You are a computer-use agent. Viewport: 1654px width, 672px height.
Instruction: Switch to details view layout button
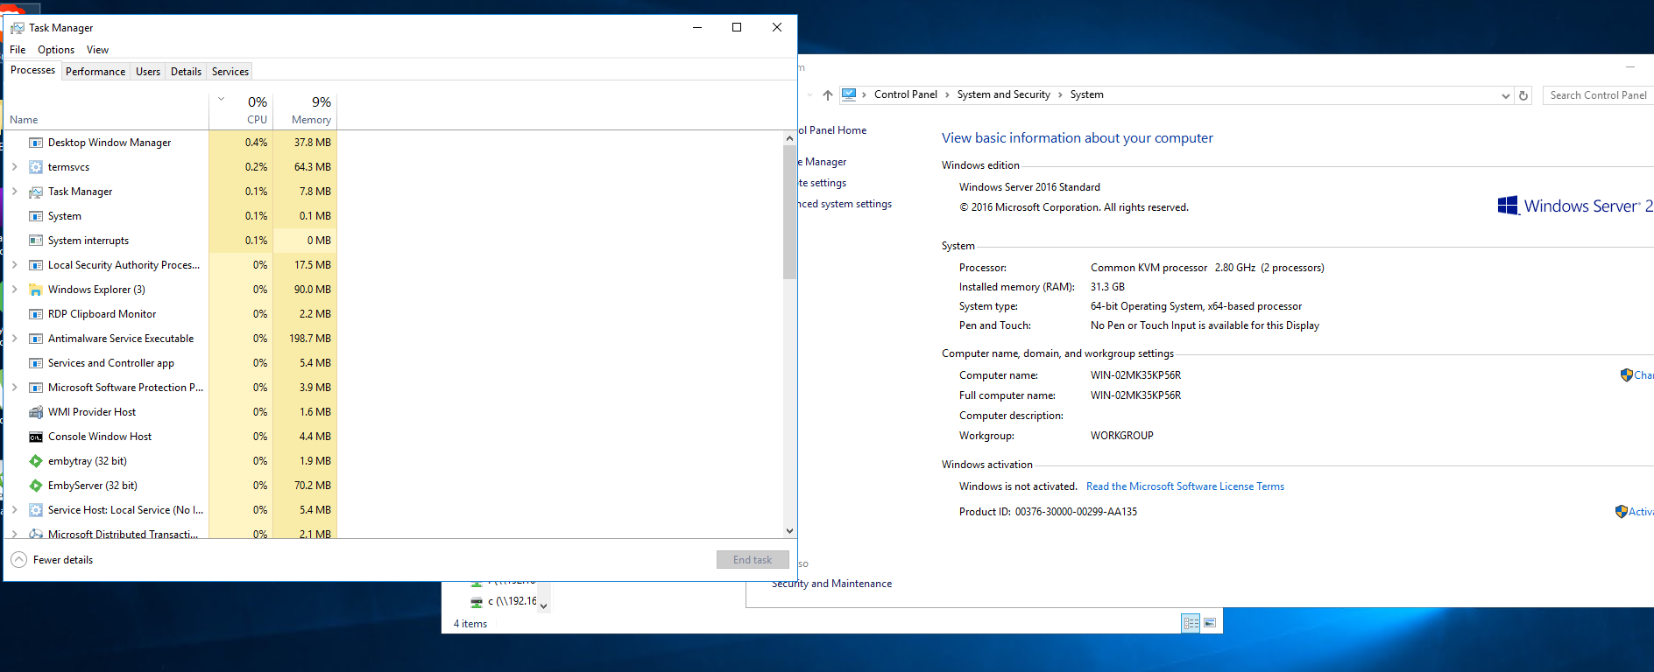(x=1191, y=623)
